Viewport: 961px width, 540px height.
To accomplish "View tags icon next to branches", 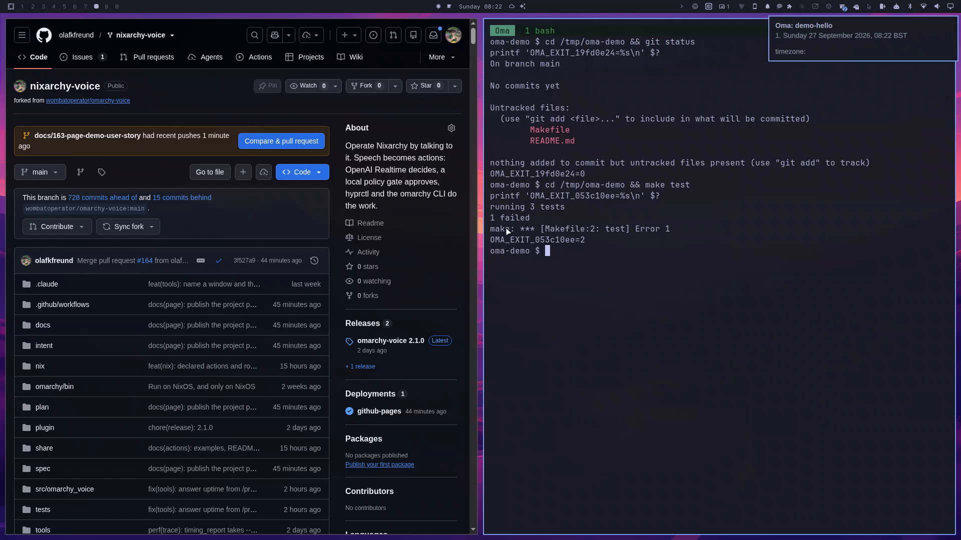I will pyautogui.click(x=102, y=172).
